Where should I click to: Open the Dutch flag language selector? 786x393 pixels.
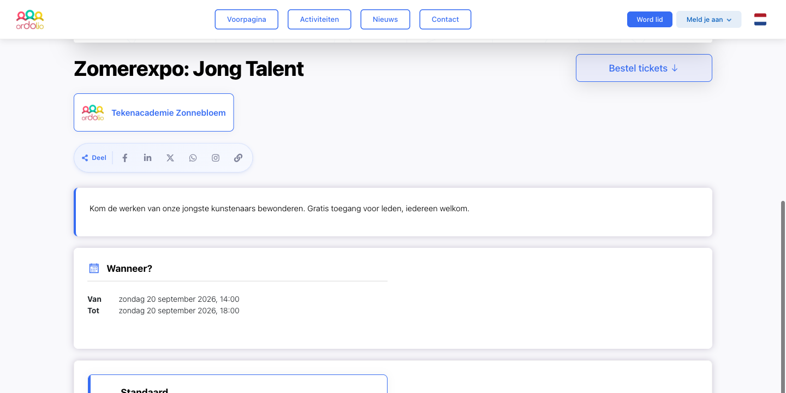point(760,20)
